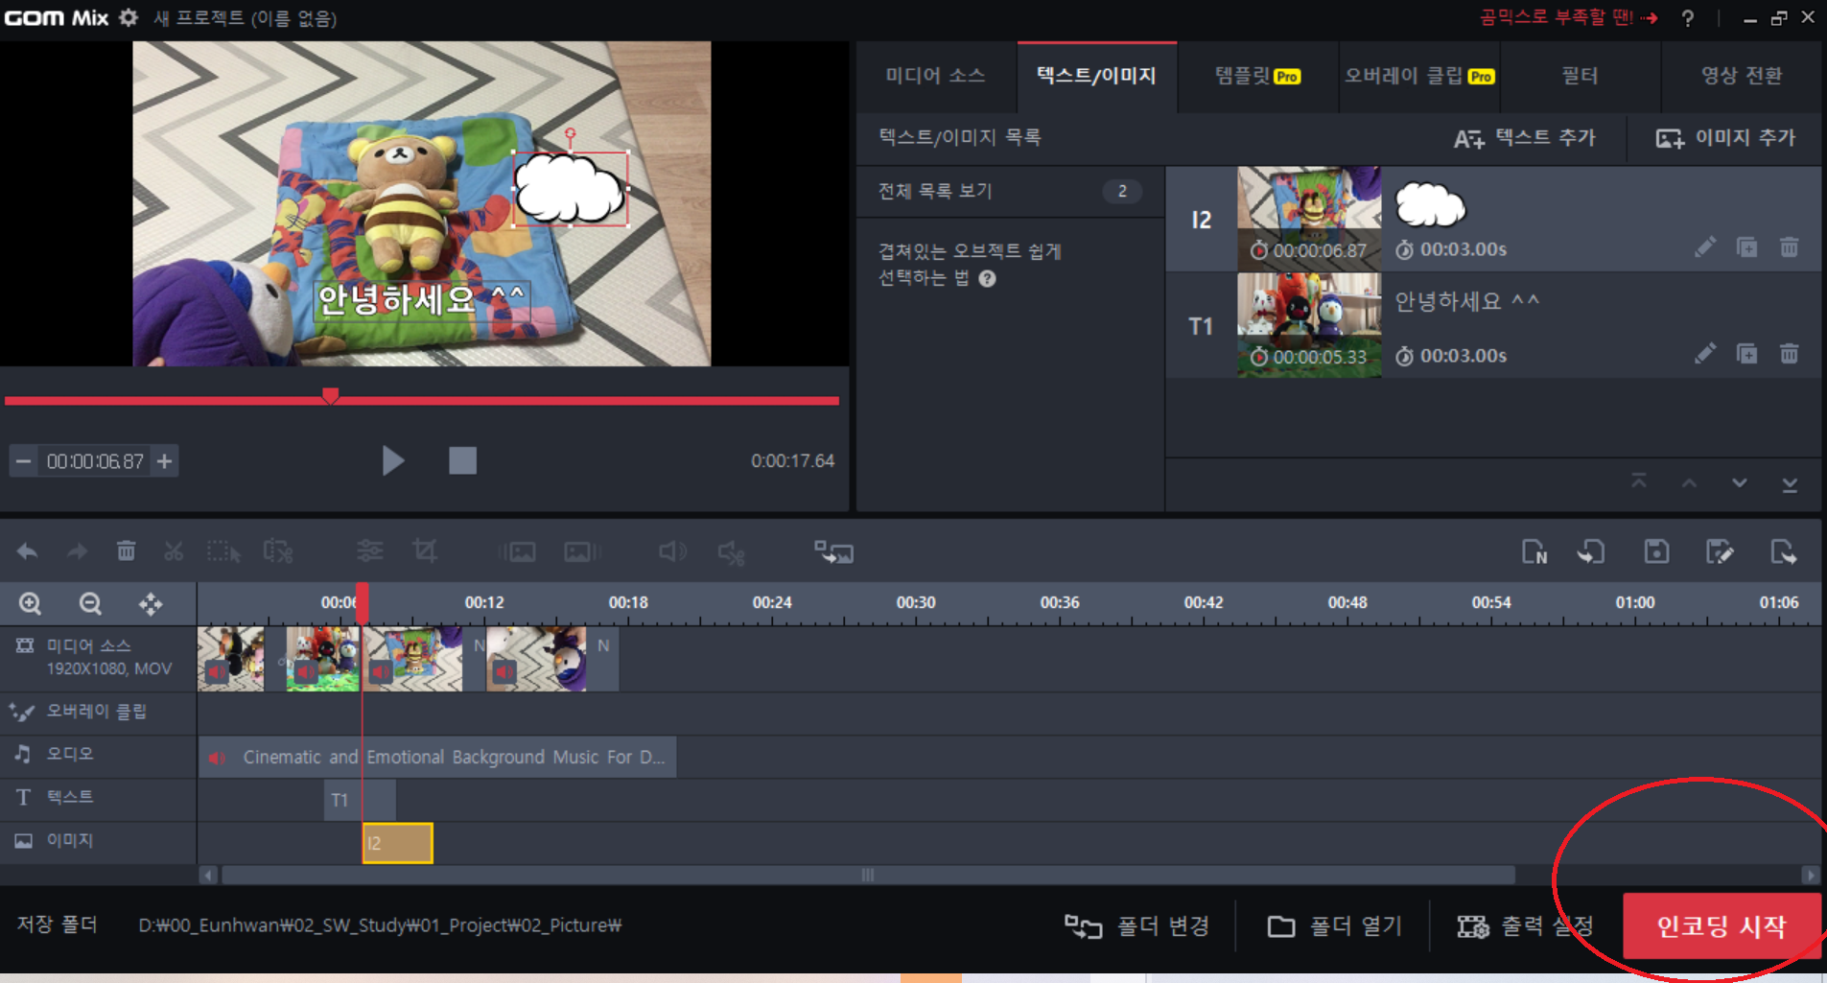Click the new project icon

pyautogui.click(x=1534, y=551)
